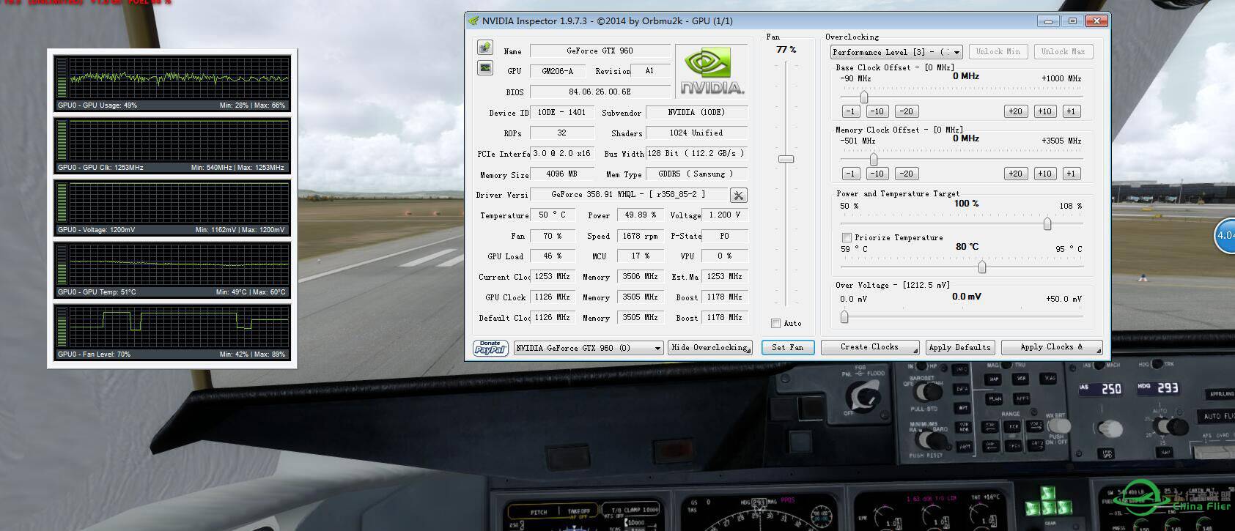This screenshot has height=531, width=1235.
Task: Click Apply Clocks & Voltage button
Action: pyautogui.click(x=1051, y=347)
